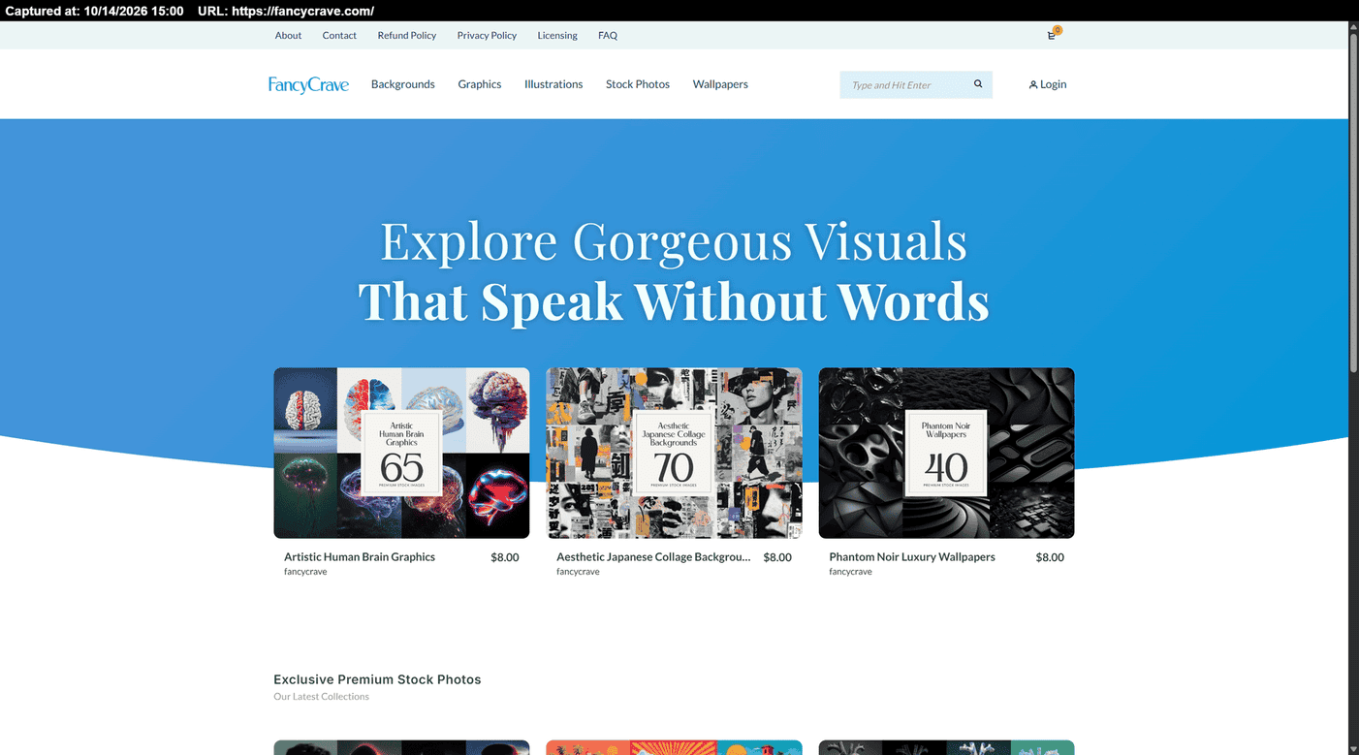The width and height of the screenshot is (1359, 755).
Task: Click the 'Aesthetic Japanese Collage Backgrou...' title
Action: click(653, 557)
